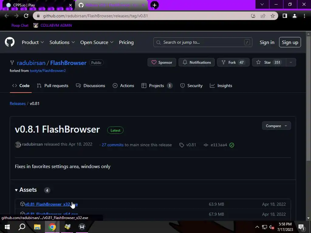311x233 pixels.
Task: Open a new tab with plus icon
Action: pos(155,5)
